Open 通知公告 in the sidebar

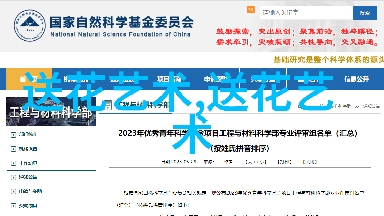point(28,177)
